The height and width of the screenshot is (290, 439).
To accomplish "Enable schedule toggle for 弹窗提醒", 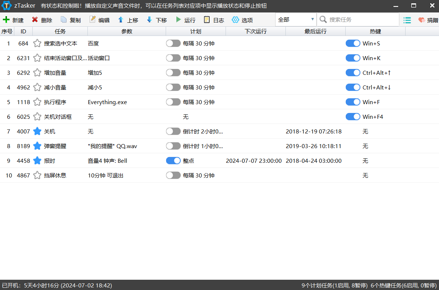I will click(173, 146).
